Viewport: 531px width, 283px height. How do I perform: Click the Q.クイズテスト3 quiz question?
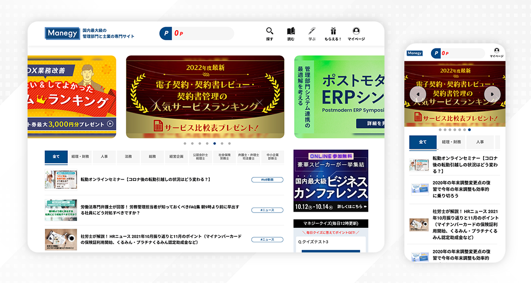coord(313,242)
